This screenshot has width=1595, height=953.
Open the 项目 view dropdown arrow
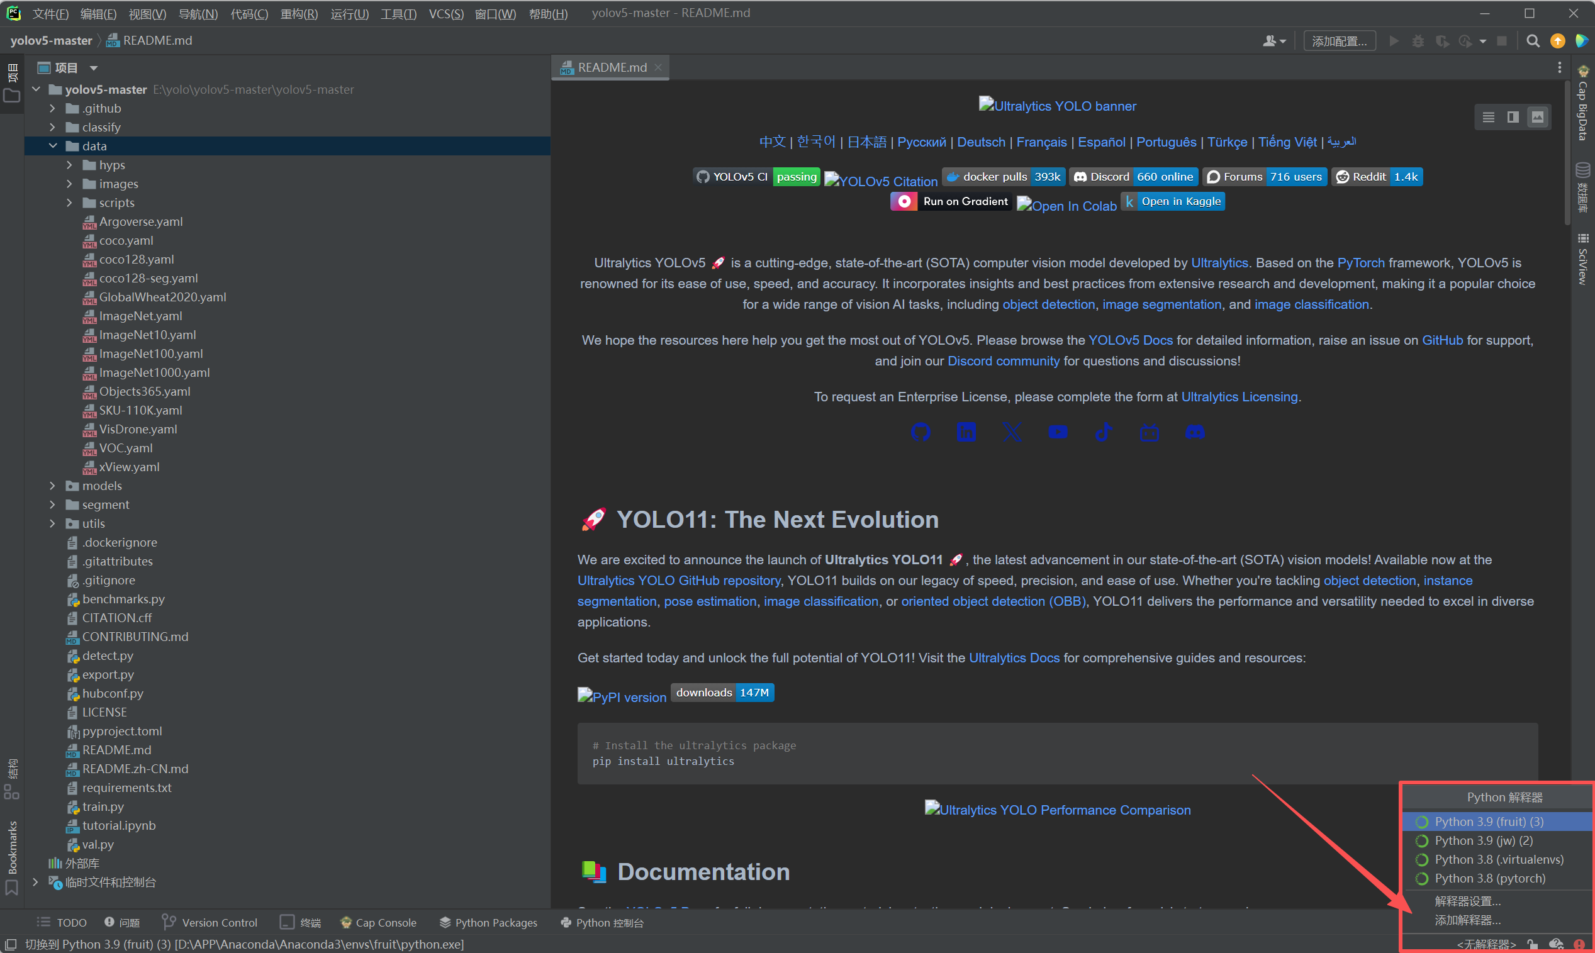coord(94,68)
